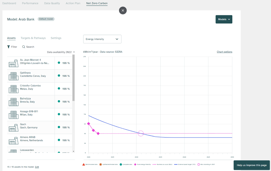Click the Edit link for model assets
The width and height of the screenshot is (271, 171).
(x=37, y=167)
